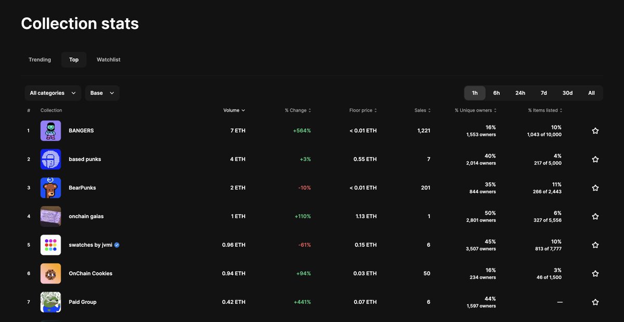Sort by Volume column header
The image size is (624, 322).
(234, 110)
